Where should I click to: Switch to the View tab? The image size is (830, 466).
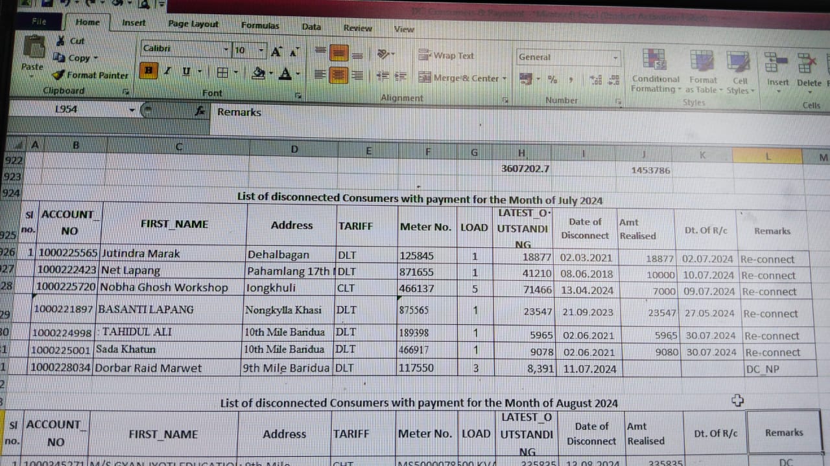(404, 29)
